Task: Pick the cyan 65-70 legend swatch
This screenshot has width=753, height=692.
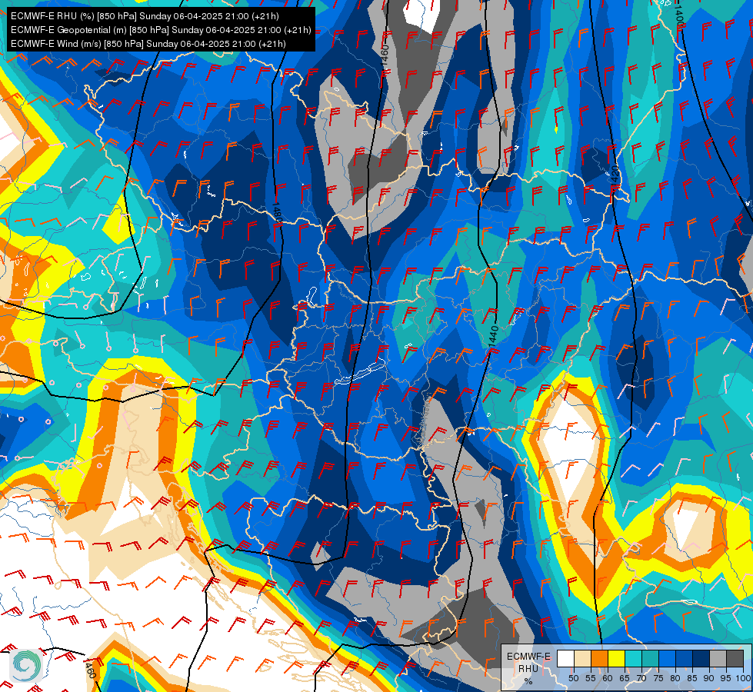Action: click(633, 658)
